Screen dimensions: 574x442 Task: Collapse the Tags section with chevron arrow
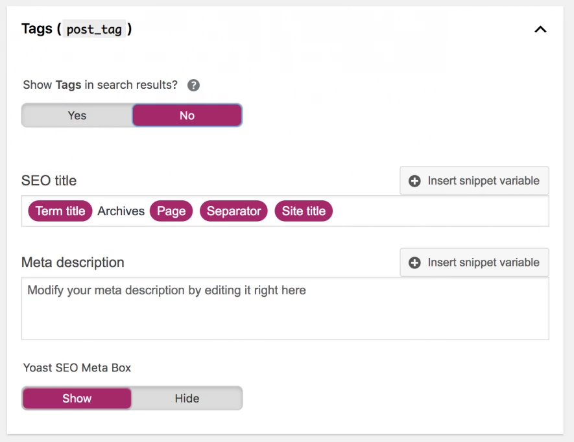(x=540, y=29)
